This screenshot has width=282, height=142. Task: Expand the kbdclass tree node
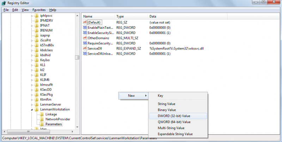click(x=32, y=50)
